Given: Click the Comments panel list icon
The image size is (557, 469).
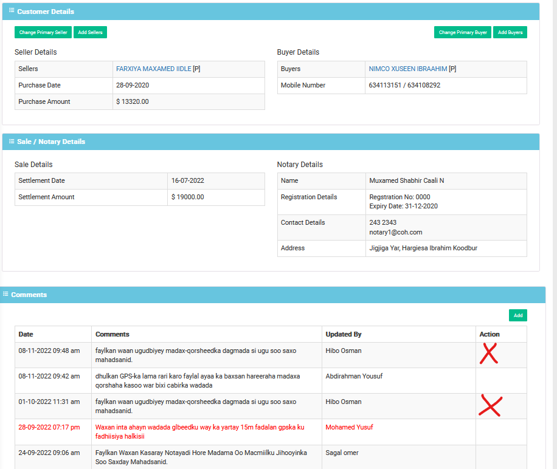Looking at the screenshot, I should pos(5,294).
